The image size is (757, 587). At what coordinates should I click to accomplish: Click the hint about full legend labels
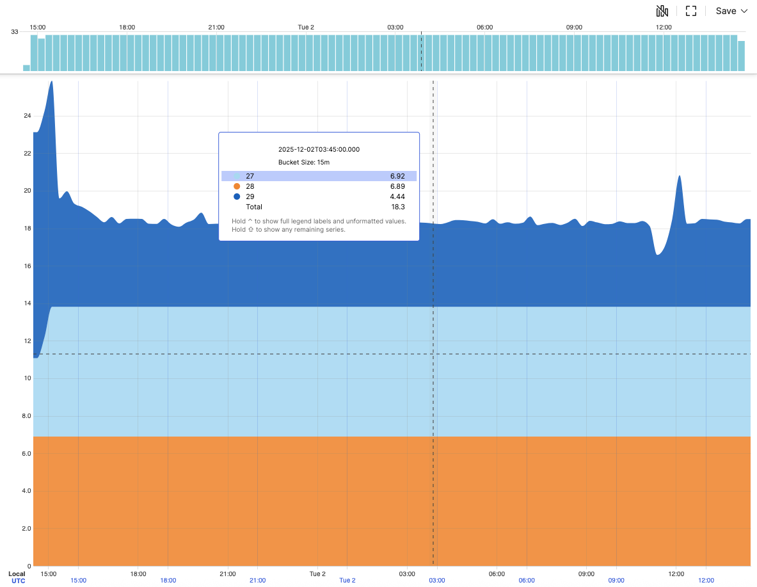tap(319, 221)
